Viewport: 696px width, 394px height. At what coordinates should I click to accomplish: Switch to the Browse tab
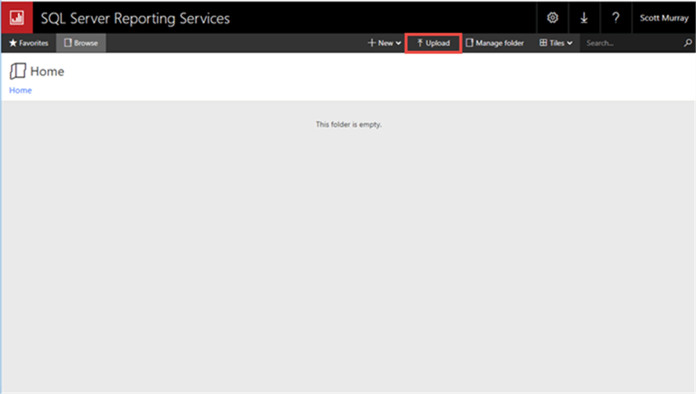(81, 43)
